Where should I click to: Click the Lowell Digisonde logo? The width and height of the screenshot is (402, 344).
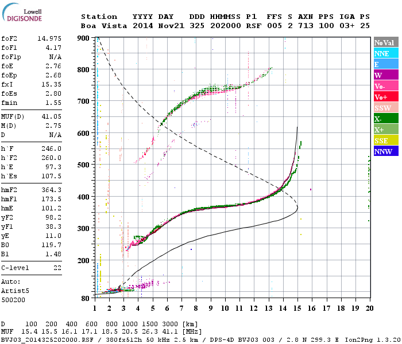click(x=22, y=12)
